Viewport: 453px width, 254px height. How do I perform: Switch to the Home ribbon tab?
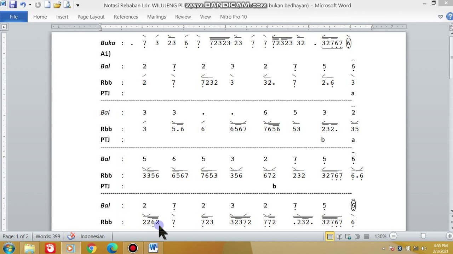(40, 17)
